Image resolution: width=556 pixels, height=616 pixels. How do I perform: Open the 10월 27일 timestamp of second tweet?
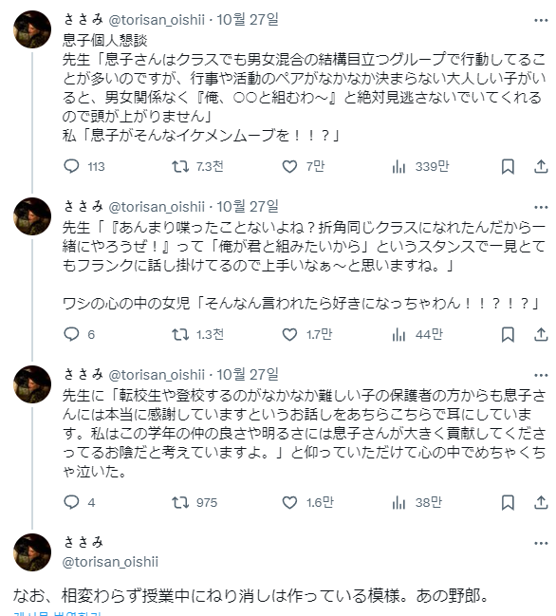248,206
